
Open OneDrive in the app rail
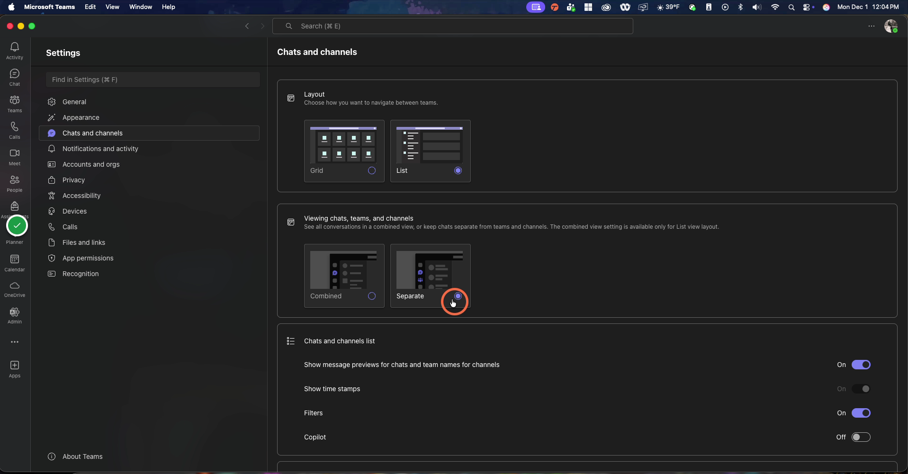(15, 289)
